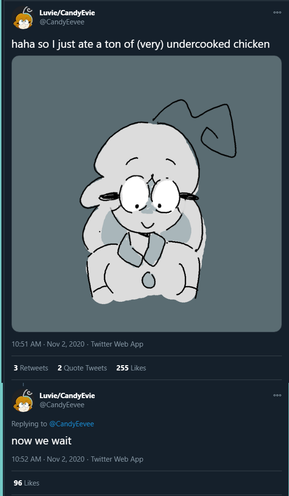Open the Luvie/CandyEvie display name on the reply tweet
Viewport: 289px width, 496px height.
67,395
